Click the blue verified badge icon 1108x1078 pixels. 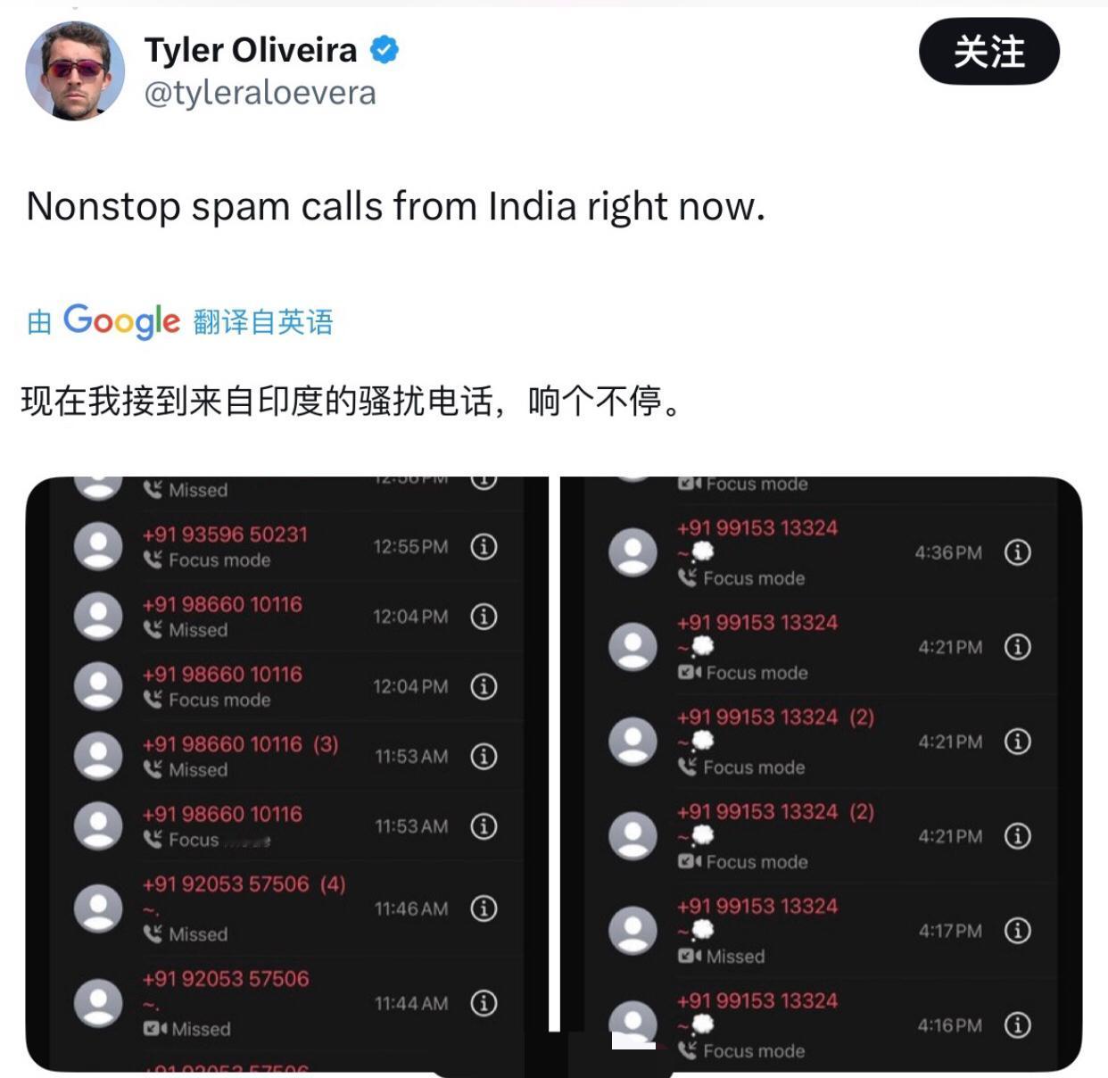pos(384,50)
